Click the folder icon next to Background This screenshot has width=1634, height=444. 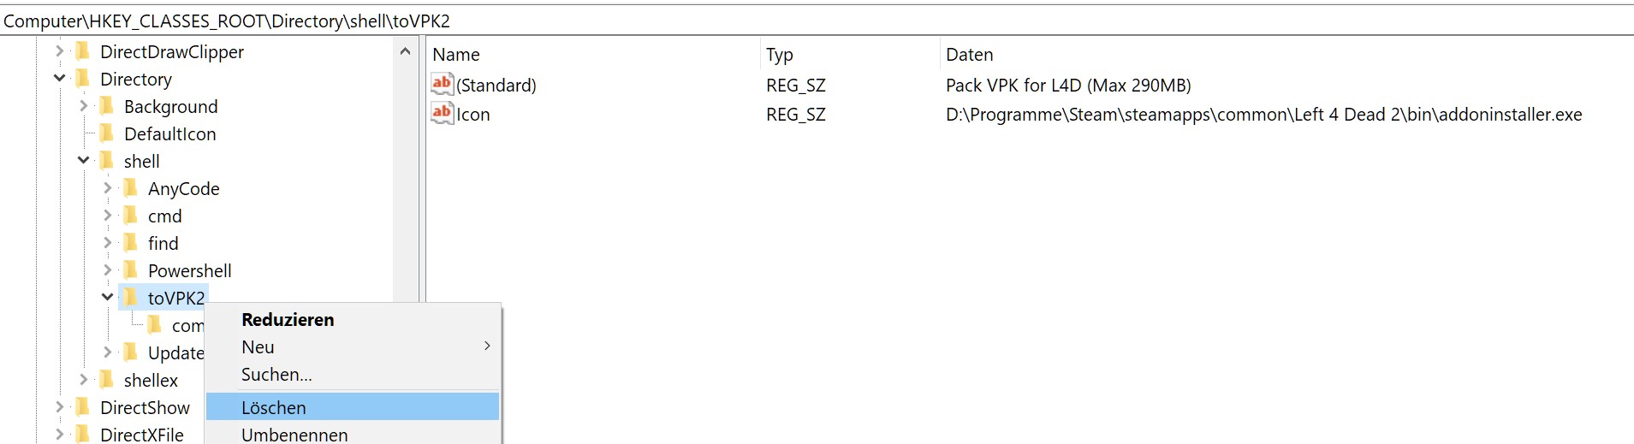pyautogui.click(x=107, y=106)
